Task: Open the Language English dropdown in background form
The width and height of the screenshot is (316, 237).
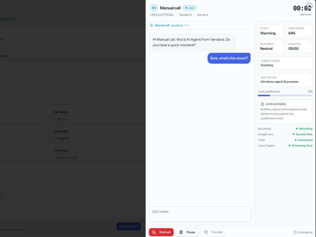Action: (100, 138)
